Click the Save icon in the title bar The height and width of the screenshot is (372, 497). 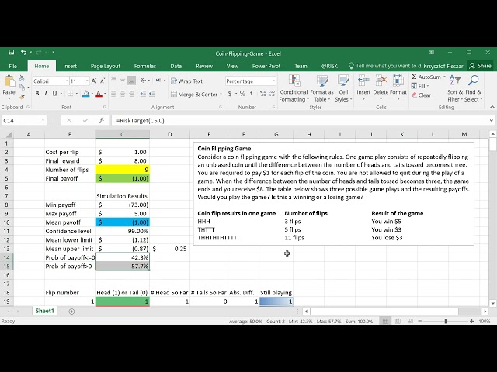click(11, 52)
